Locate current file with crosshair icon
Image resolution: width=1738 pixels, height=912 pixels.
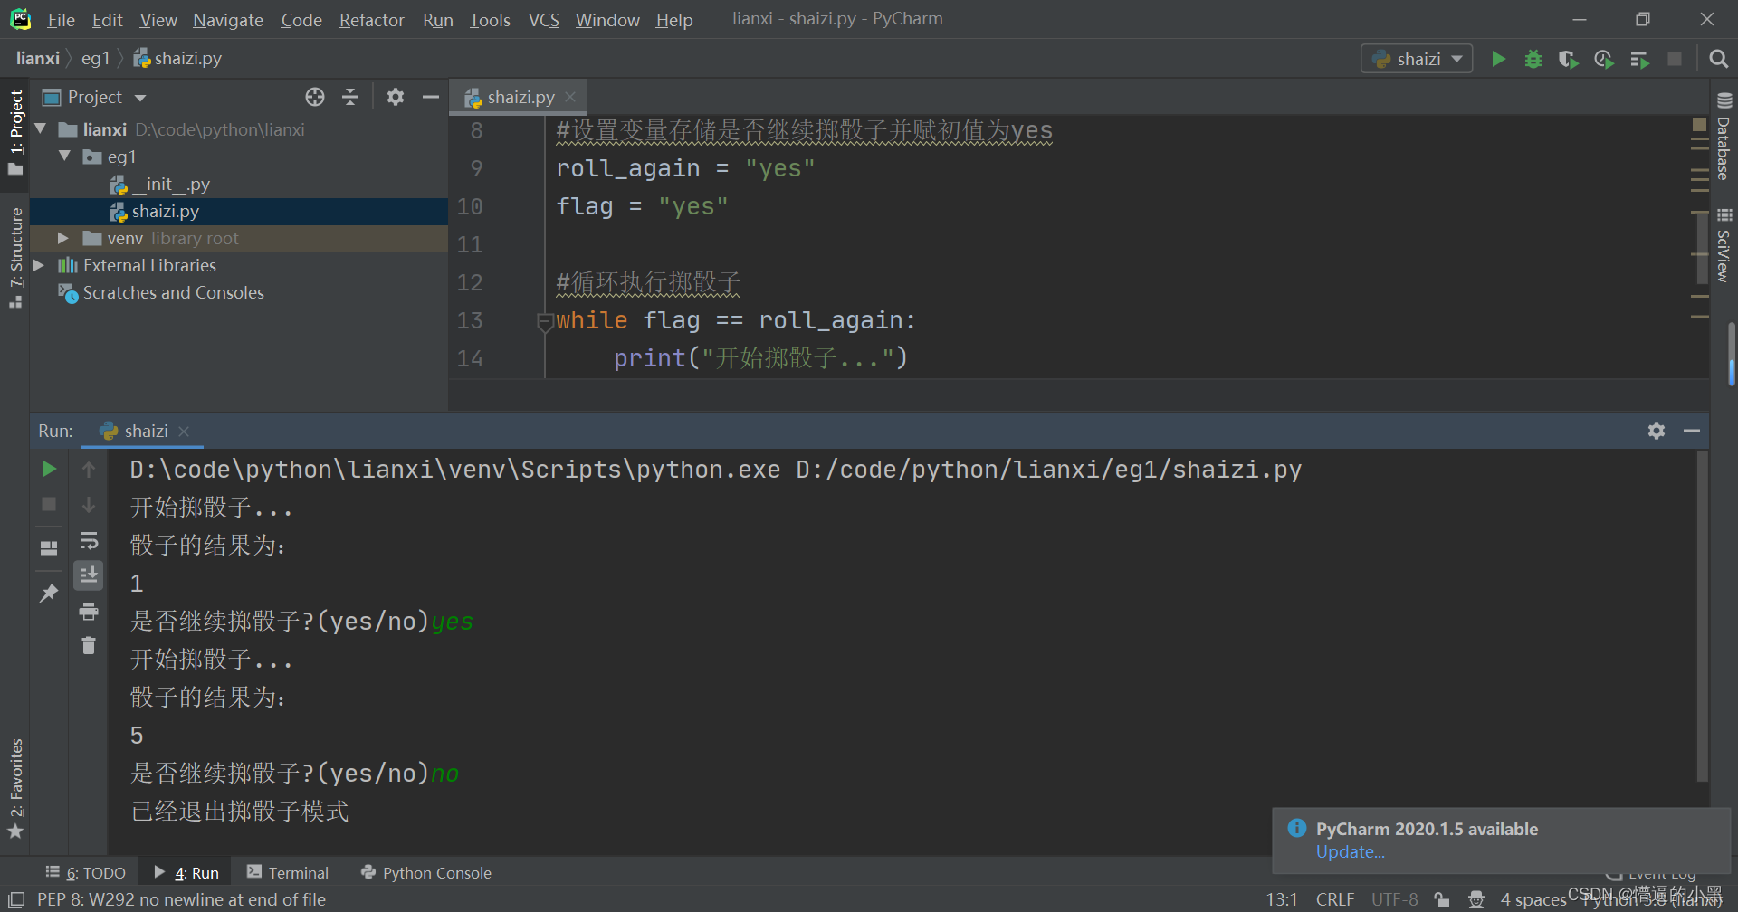(x=315, y=97)
